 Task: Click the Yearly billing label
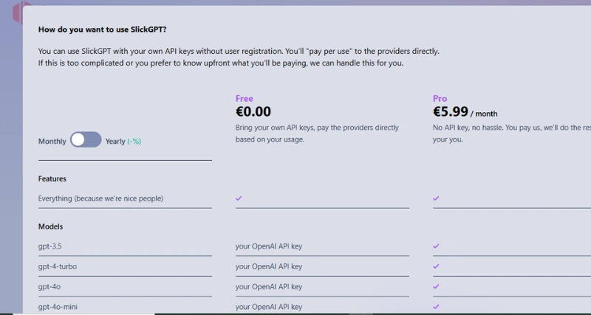[115, 142]
